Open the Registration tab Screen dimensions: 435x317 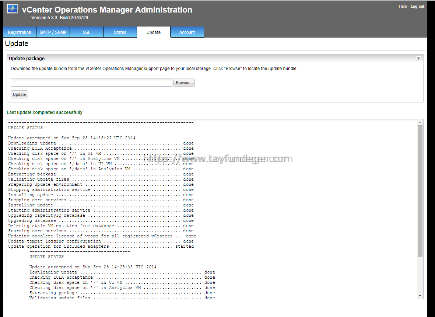click(20, 32)
